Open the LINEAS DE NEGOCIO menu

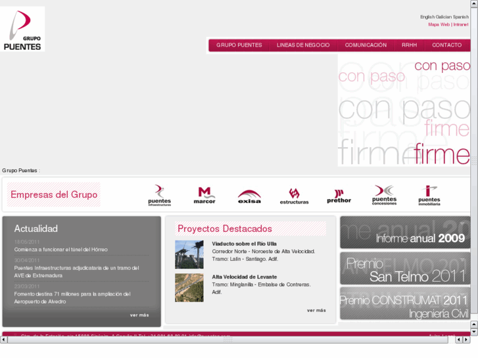(303, 45)
